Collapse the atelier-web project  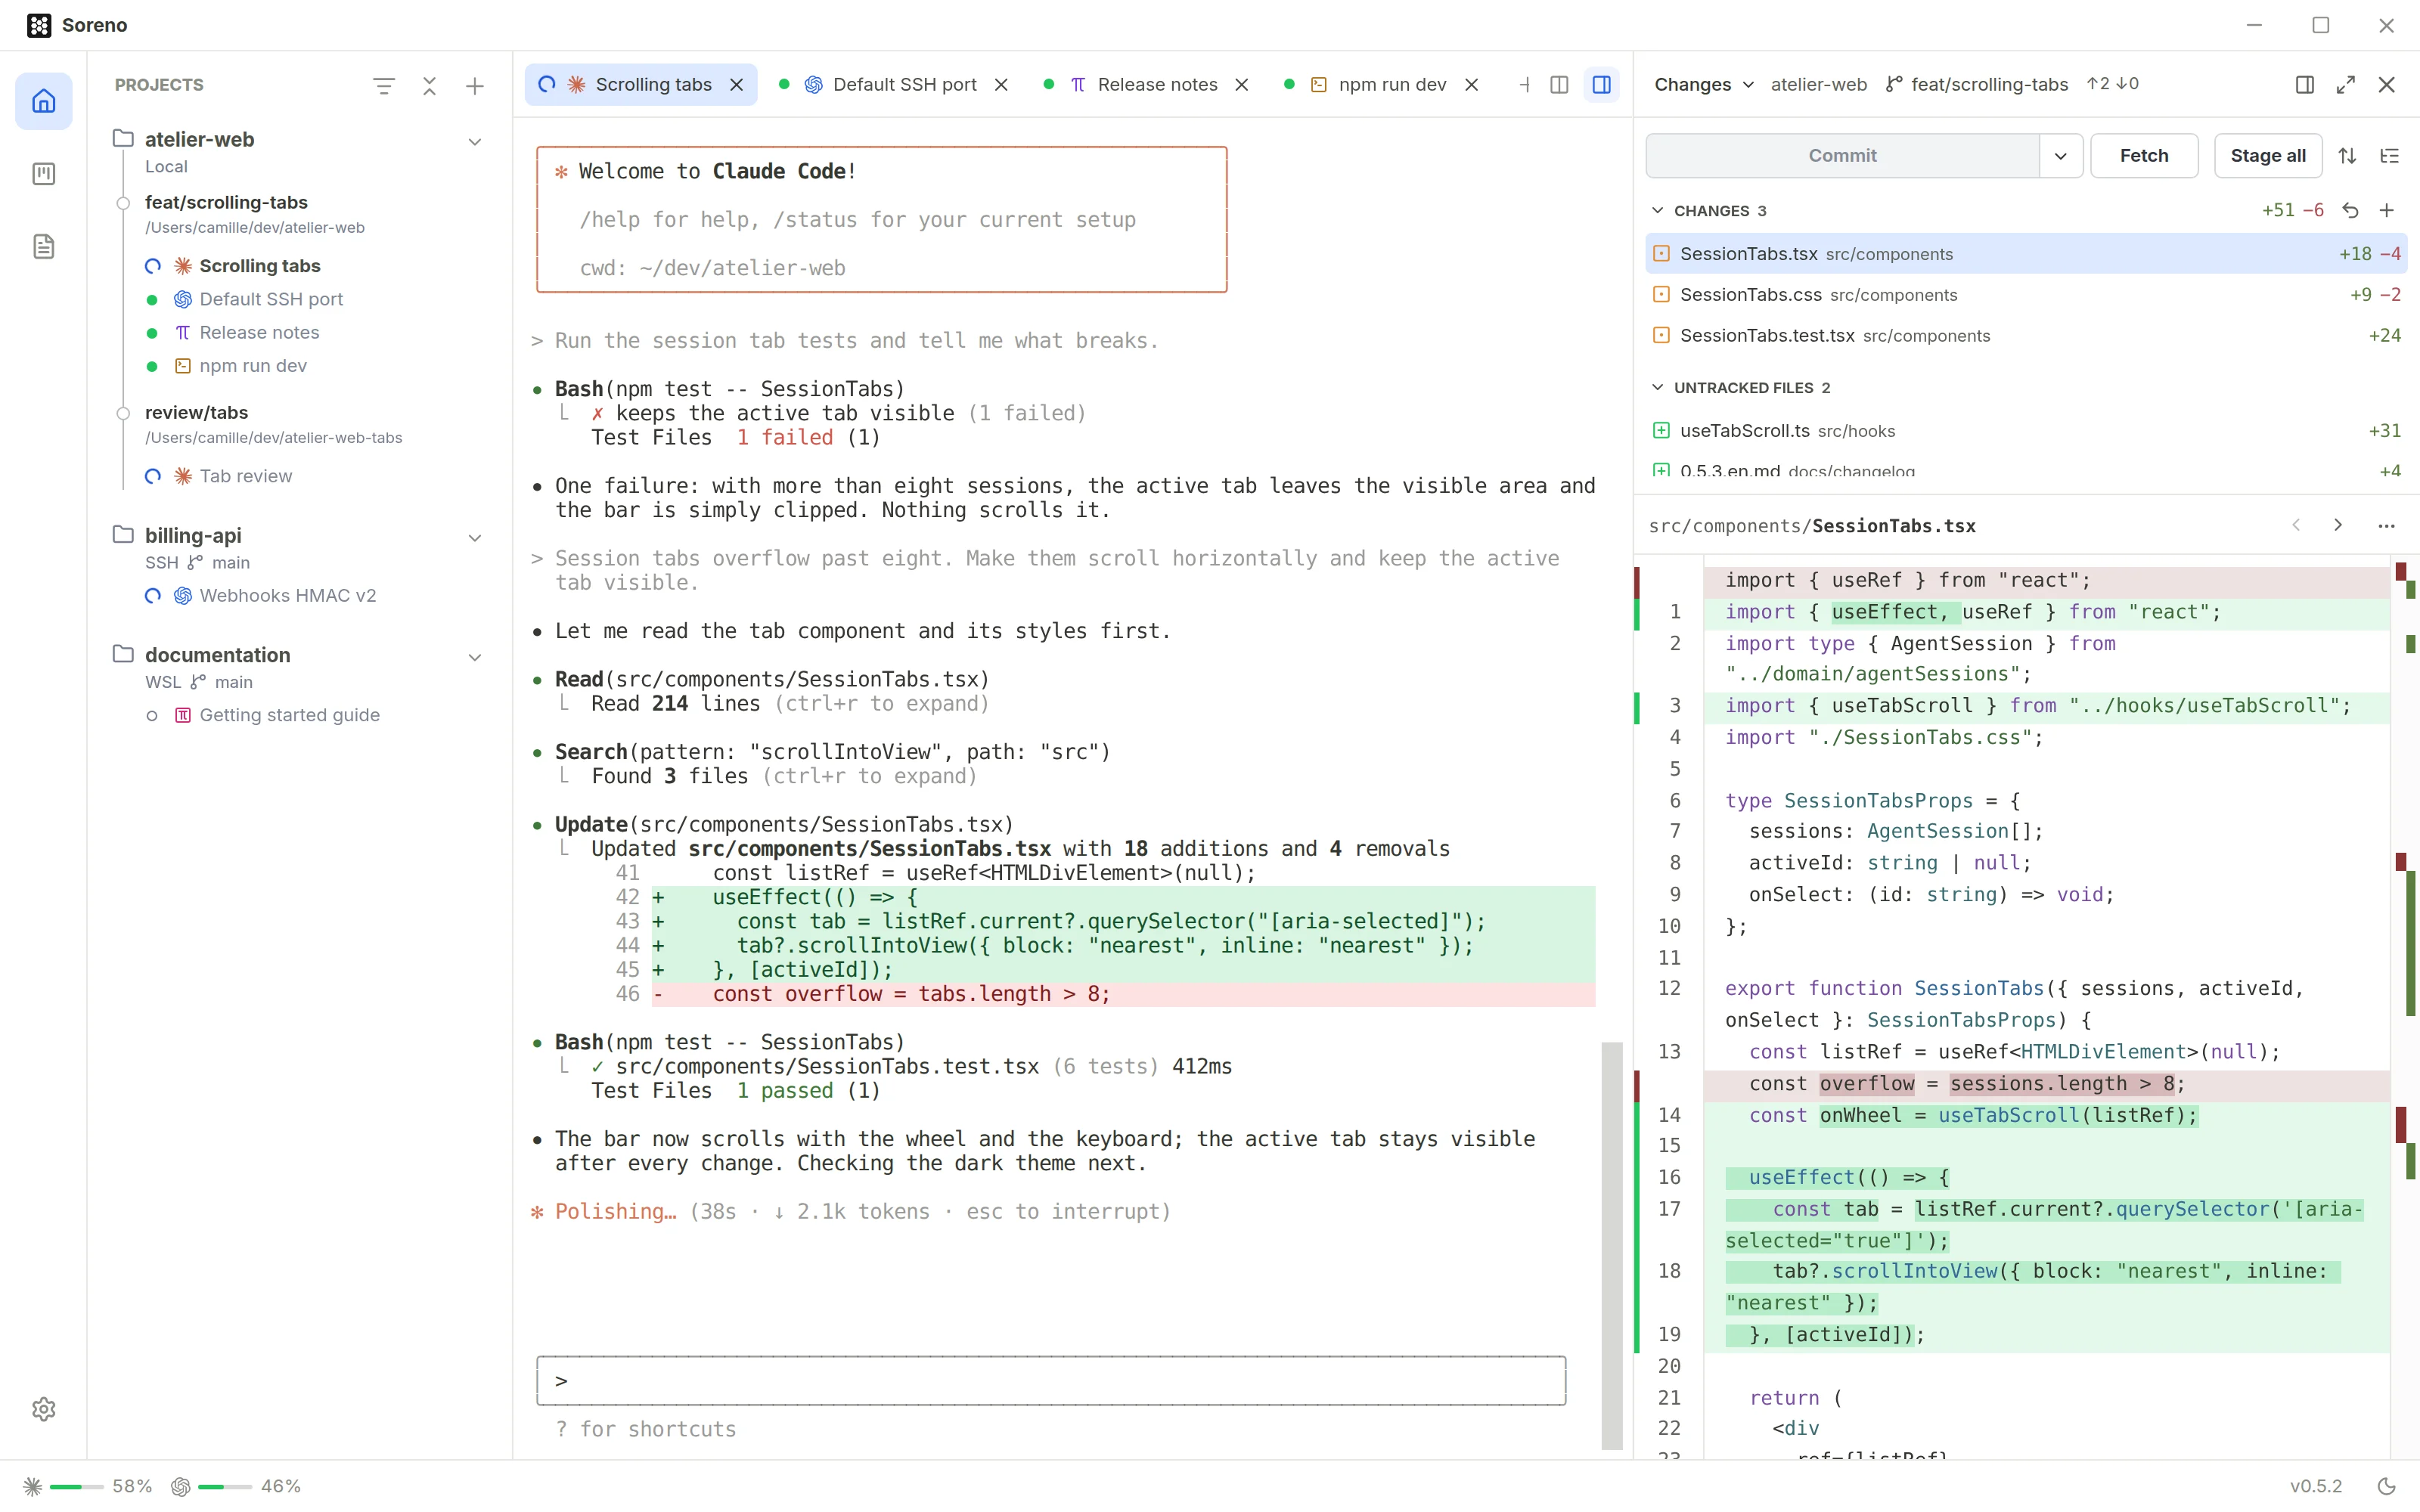(475, 142)
